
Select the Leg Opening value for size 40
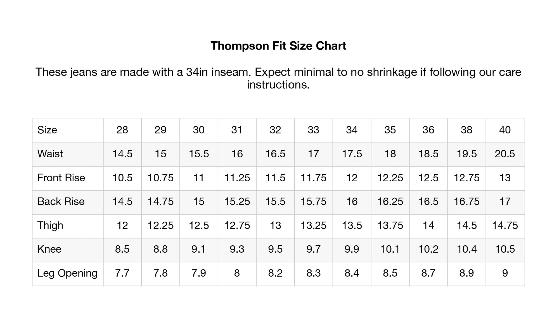[x=505, y=273]
